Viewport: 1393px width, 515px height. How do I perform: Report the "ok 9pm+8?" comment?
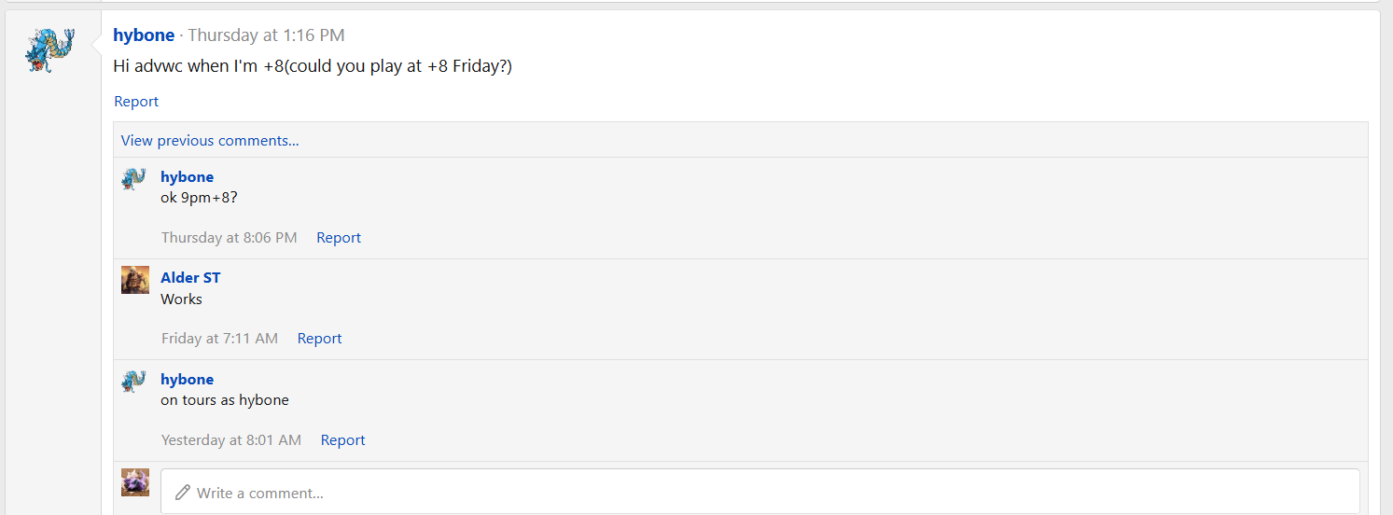pyautogui.click(x=338, y=238)
